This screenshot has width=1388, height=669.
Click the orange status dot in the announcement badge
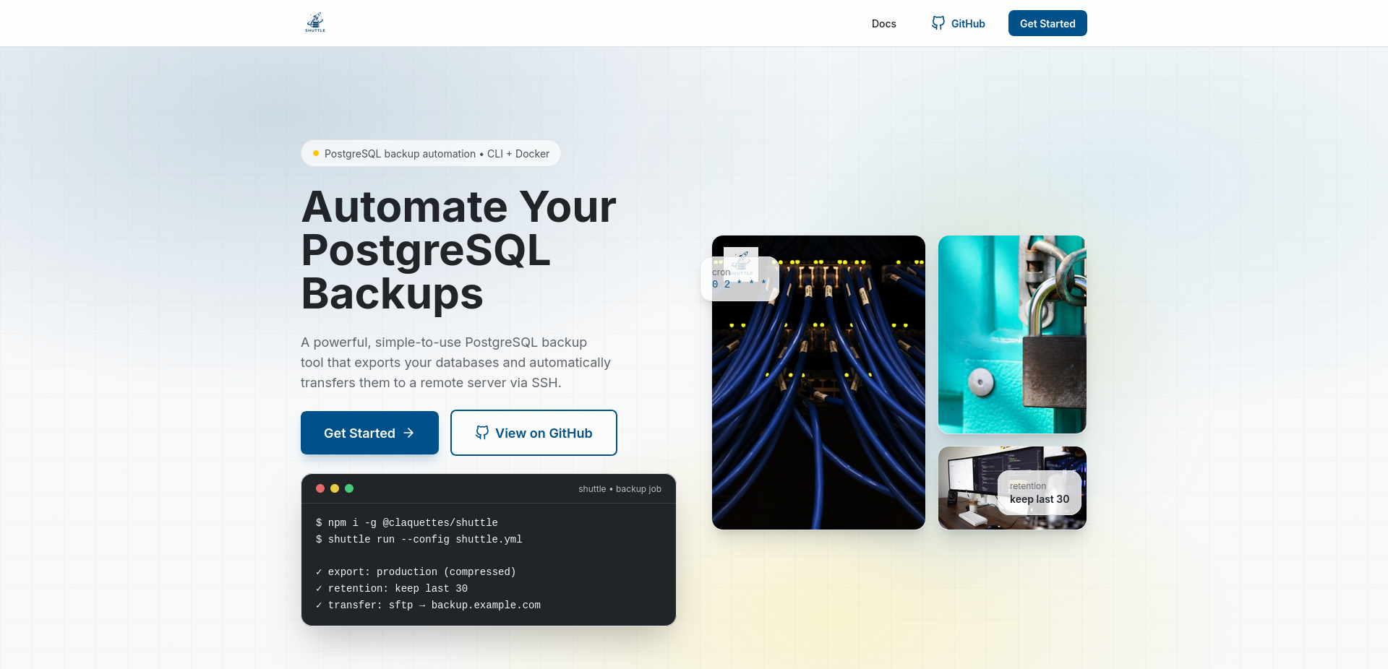tap(316, 153)
